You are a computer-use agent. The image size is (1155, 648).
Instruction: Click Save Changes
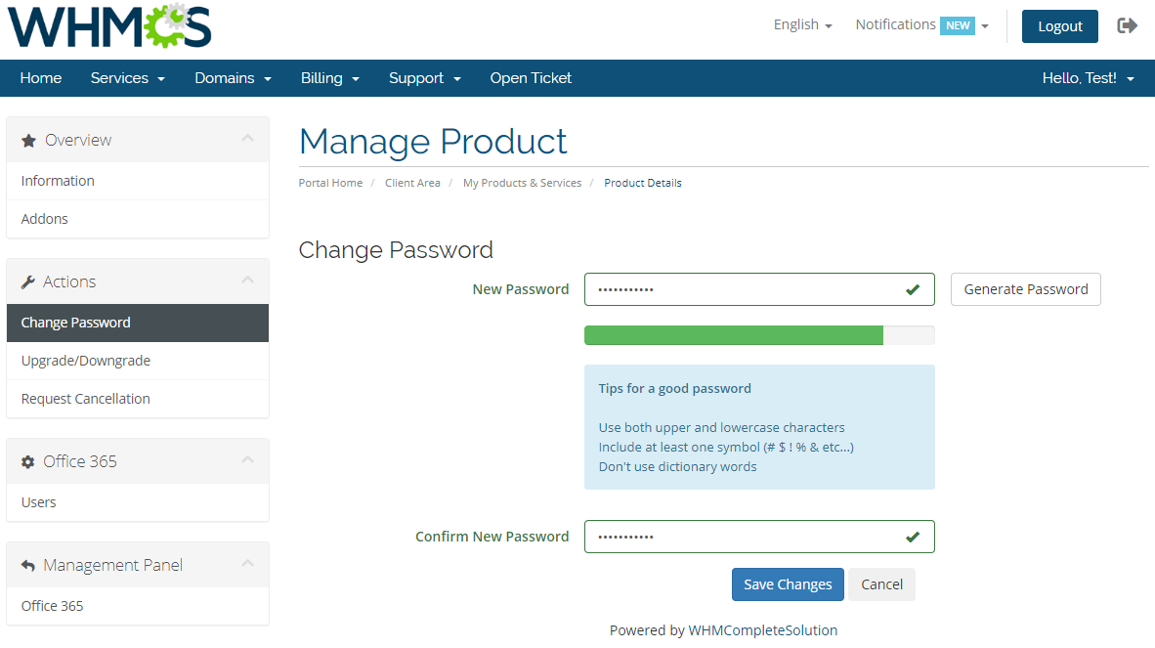click(788, 583)
